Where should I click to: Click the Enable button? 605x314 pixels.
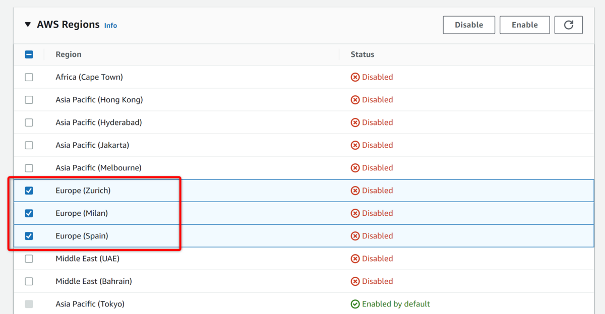(x=524, y=25)
